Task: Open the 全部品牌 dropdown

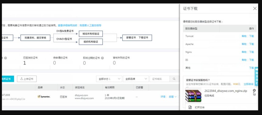Action: 136,79
